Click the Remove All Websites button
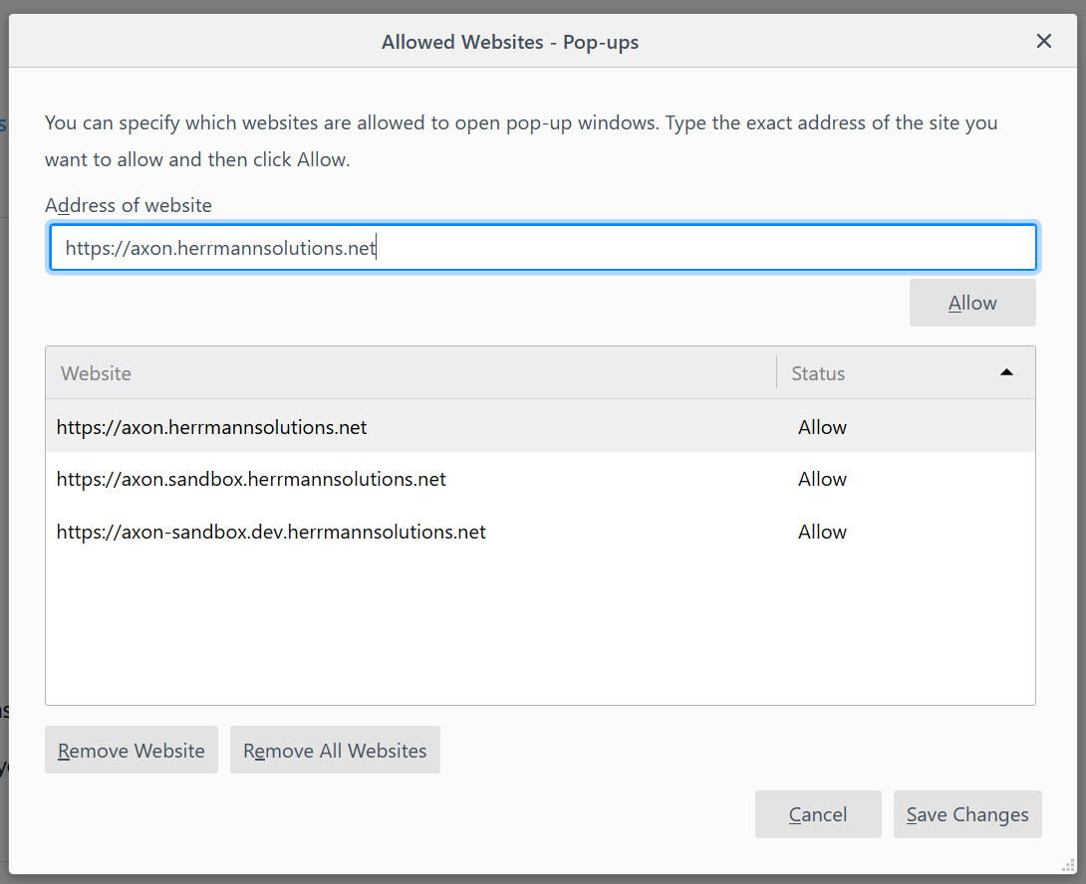1086x884 pixels. click(334, 750)
